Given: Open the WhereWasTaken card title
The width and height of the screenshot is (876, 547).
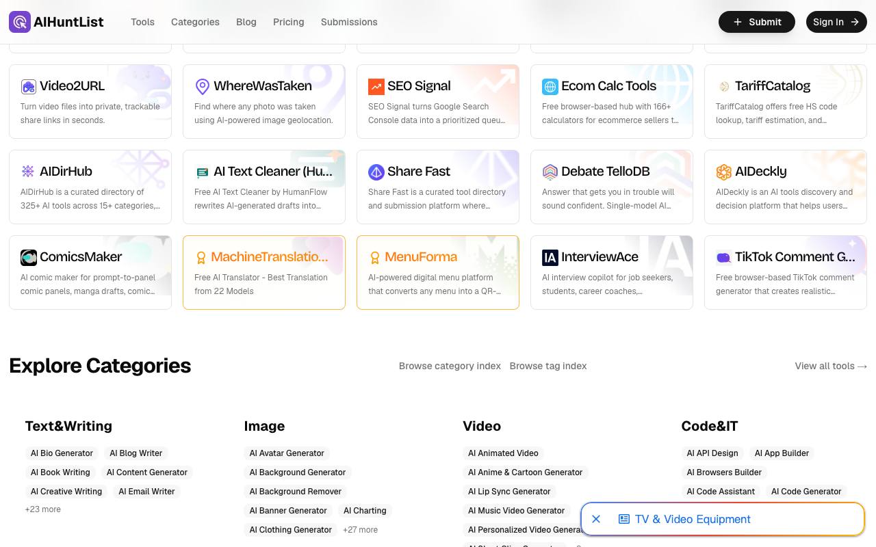Looking at the screenshot, I should click(x=263, y=86).
